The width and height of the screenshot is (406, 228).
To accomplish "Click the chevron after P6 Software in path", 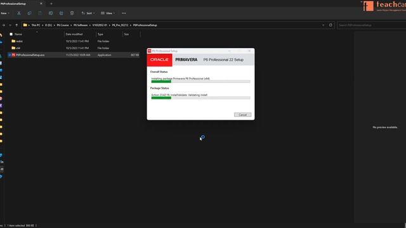I will pos(90,25).
